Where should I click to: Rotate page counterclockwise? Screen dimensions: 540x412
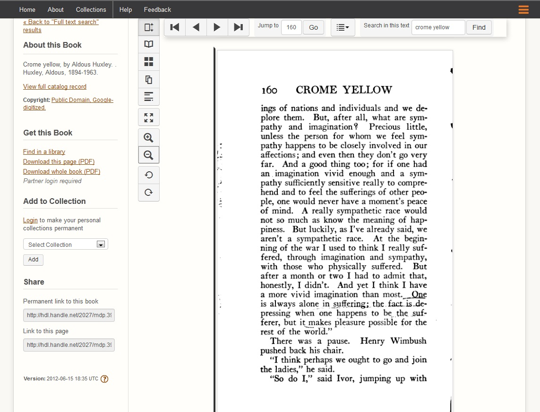tap(149, 175)
